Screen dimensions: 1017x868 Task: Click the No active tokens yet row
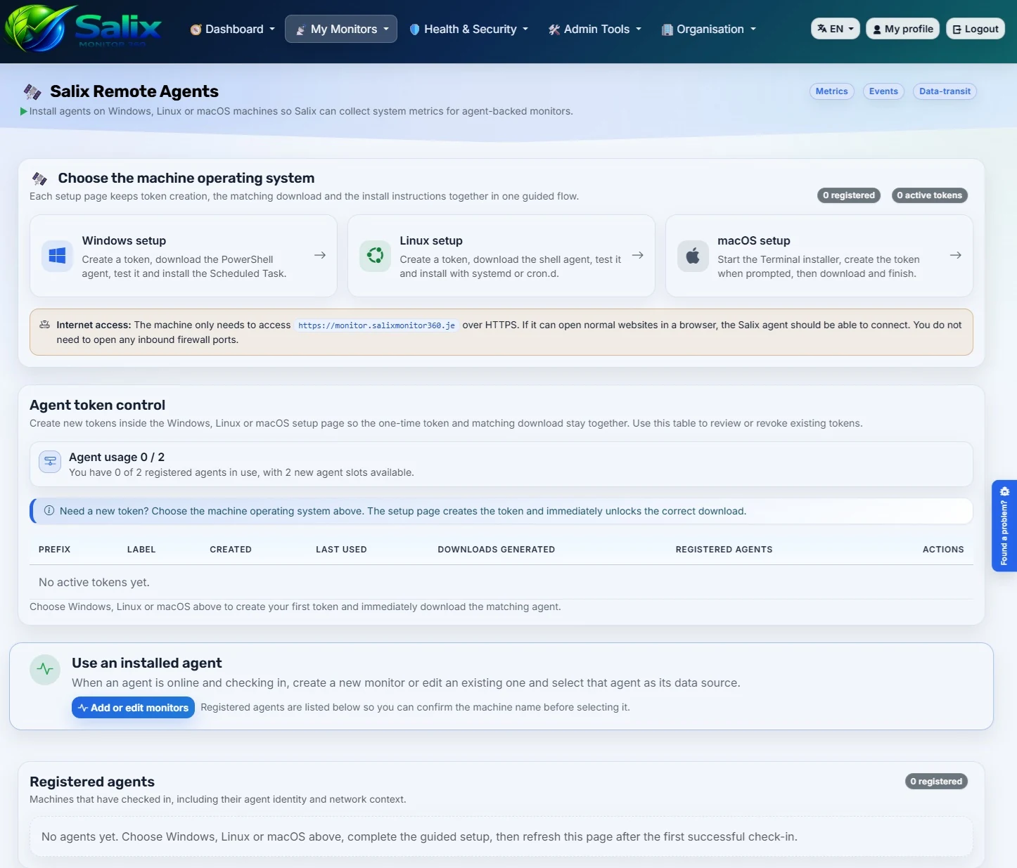[501, 582]
